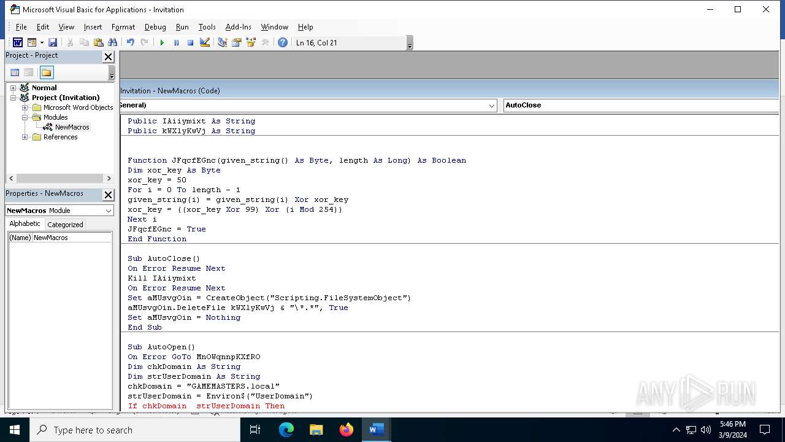
Task: Open VBA Help question mark icon
Action: point(282,42)
